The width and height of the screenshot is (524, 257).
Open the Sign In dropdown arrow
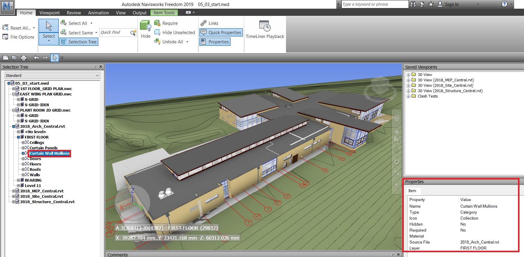(x=478, y=4)
